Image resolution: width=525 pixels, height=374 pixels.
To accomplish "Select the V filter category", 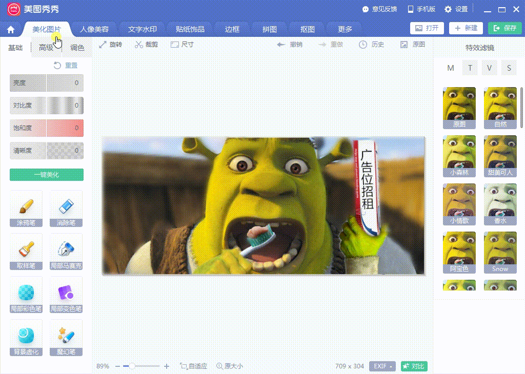I will pos(490,68).
